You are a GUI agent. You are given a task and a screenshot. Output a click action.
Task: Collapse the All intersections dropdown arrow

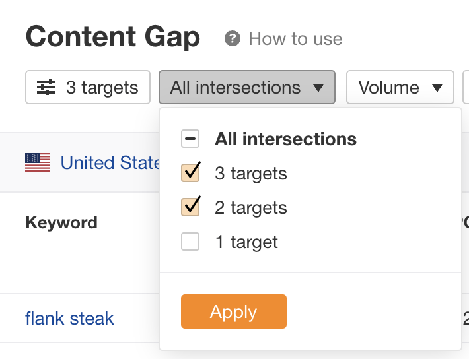tap(318, 88)
